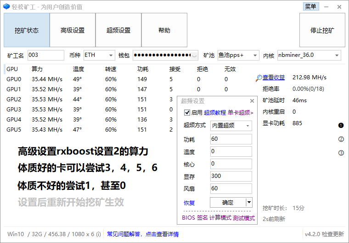Switch to page indicator 2
The width and height of the screenshot is (349, 243).
[341, 139]
